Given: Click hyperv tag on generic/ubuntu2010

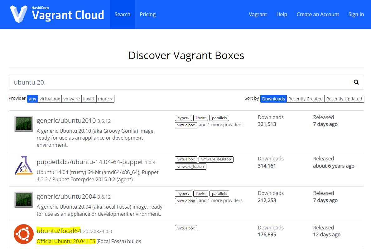Looking at the screenshot, I should pyautogui.click(x=183, y=118).
